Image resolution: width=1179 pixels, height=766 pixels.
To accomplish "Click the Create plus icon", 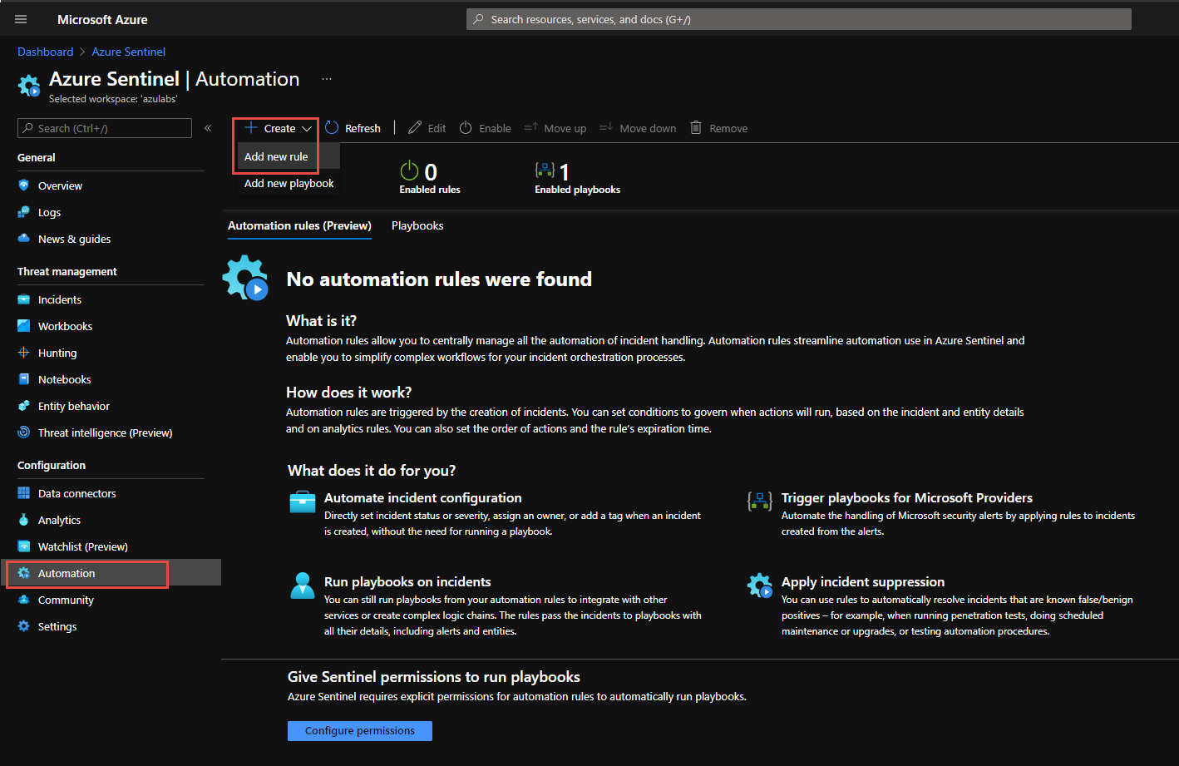I will pos(251,128).
